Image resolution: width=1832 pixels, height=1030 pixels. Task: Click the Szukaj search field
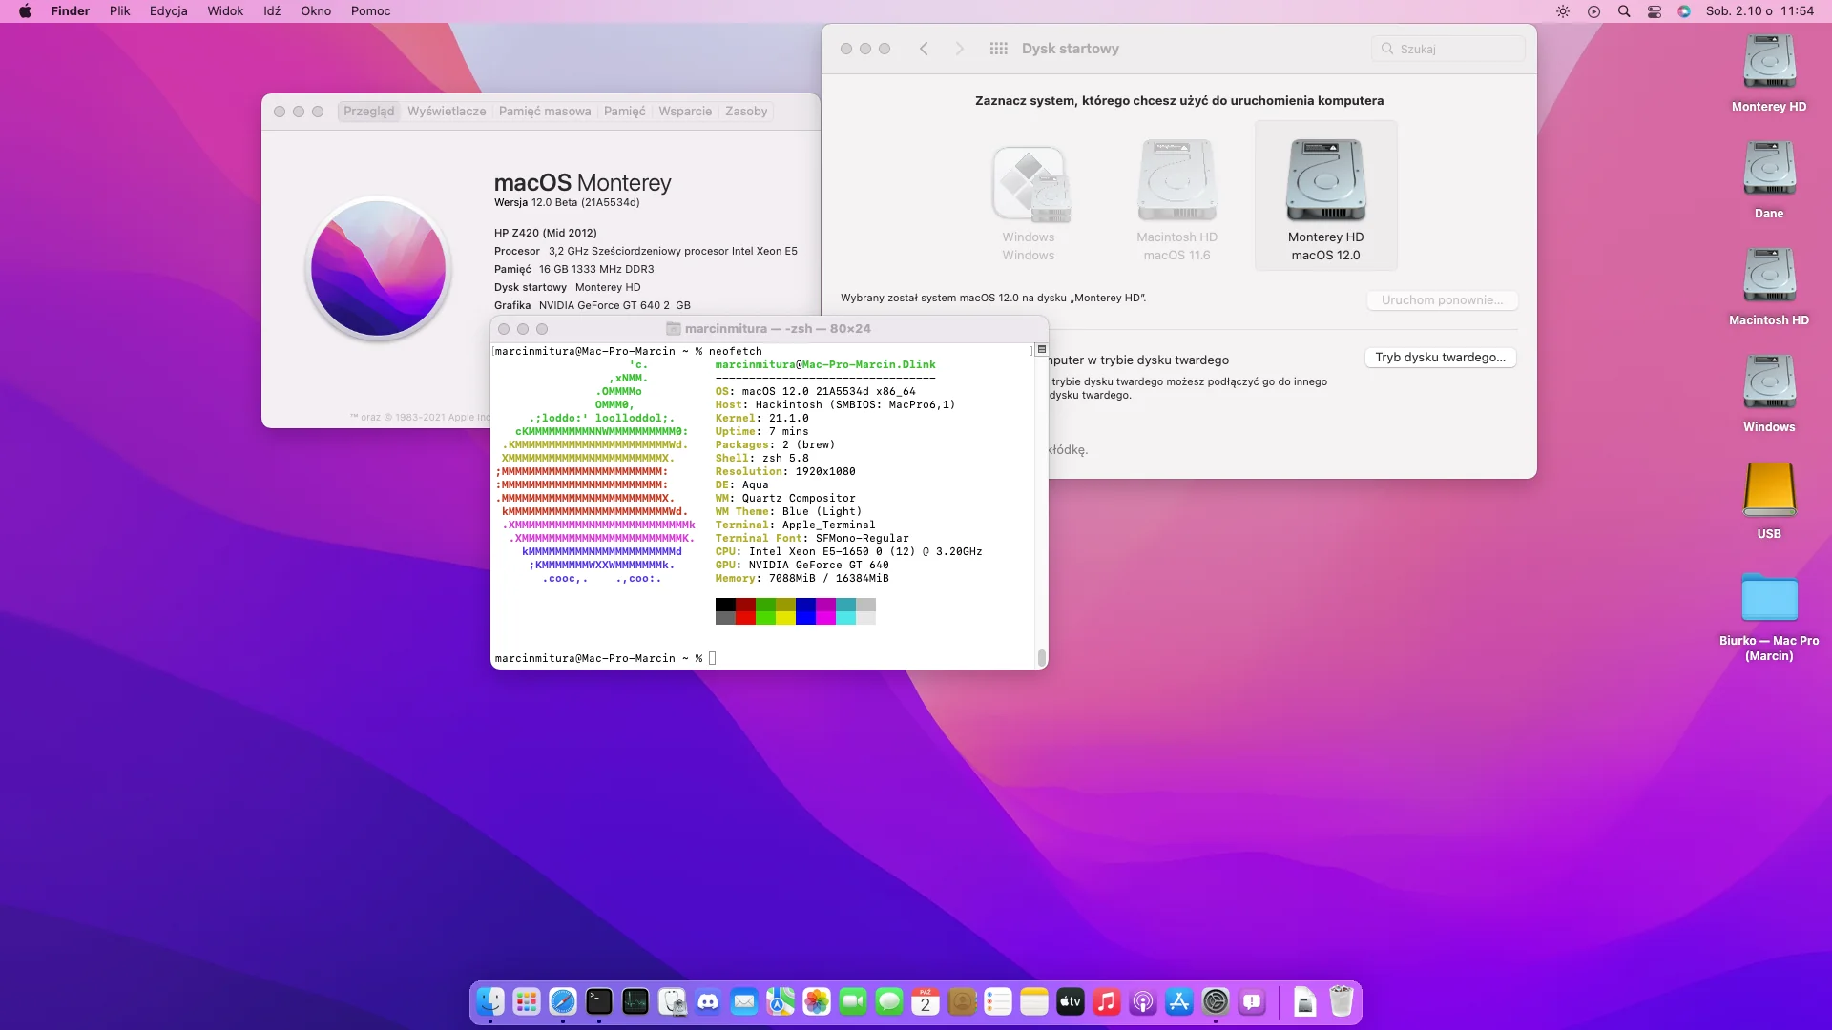[x=1448, y=49]
